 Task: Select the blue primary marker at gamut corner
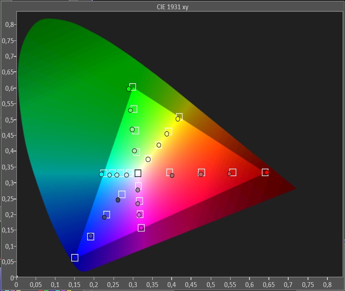click(x=75, y=258)
